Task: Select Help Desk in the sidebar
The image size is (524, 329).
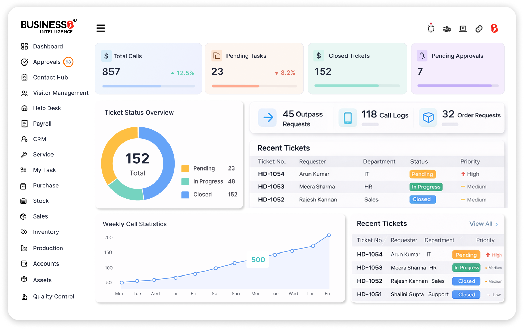Action: [x=46, y=108]
